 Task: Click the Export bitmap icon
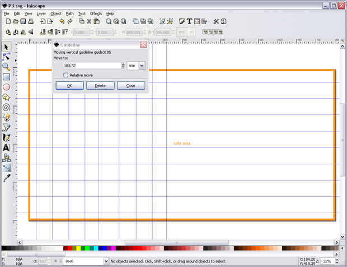click(50, 21)
